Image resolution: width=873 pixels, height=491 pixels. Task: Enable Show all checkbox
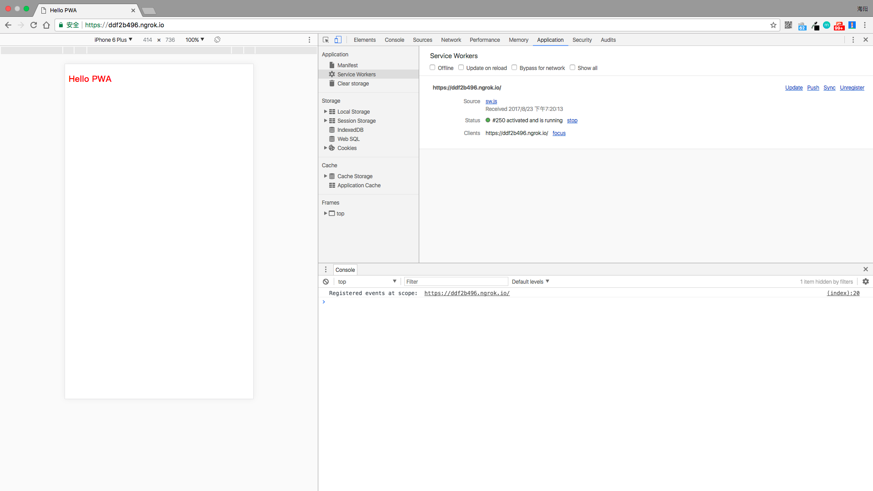572,67
